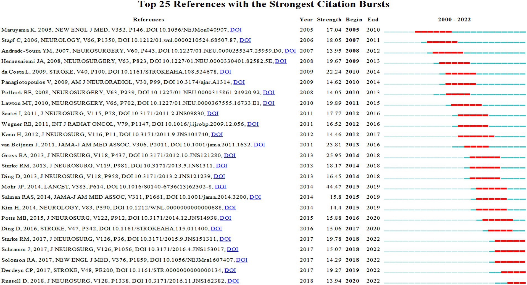Image resolution: width=527 pixels, height=285 pixels.
Task: Select the strength value 22.24
Action: (334, 72)
